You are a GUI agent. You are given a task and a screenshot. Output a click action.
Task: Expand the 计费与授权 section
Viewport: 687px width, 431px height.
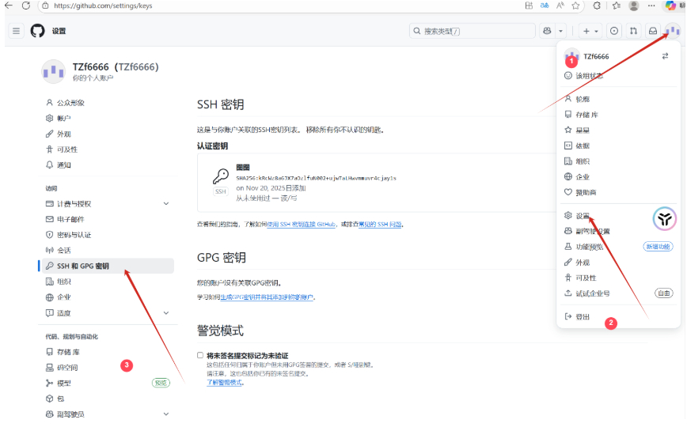pyautogui.click(x=166, y=203)
